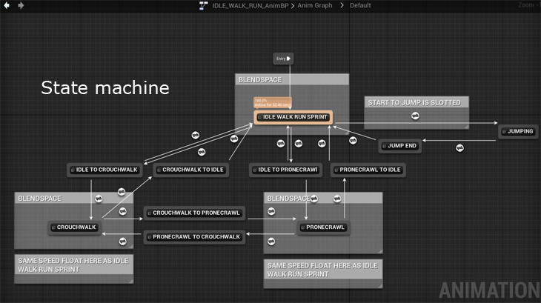The width and height of the screenshot is (541, 303).
Task: Select the IDLE WALK RUN SPRINT state node
Action: (293, 117)
